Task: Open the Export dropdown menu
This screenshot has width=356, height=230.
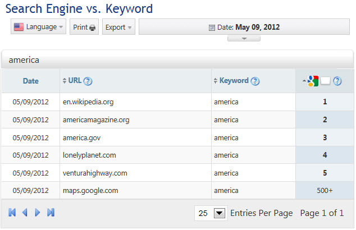Action: 118,27
